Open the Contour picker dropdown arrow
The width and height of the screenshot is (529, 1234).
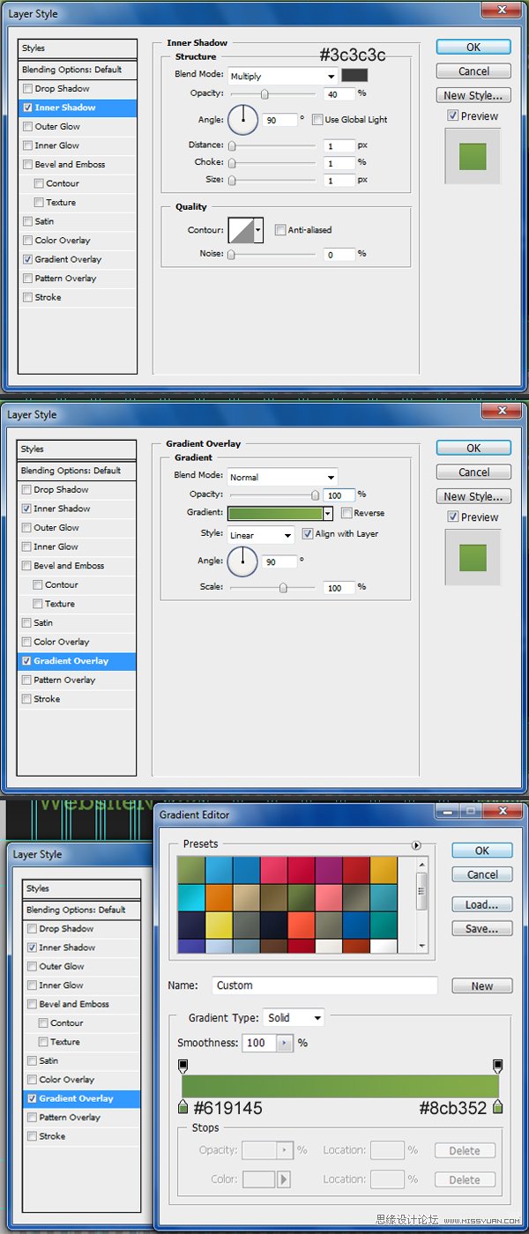click(258, 230)
